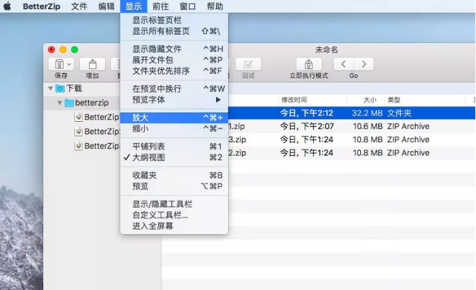Image resolution: width=476 pixels, height=290 pixels.
Task: Choose 显示所有标签页 menu entry
Action: tap(174, 31)
